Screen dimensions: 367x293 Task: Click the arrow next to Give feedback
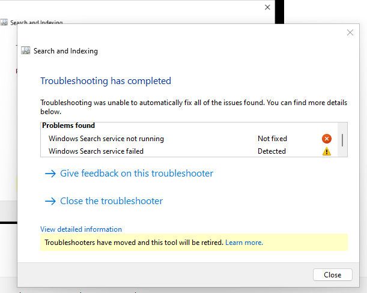pos(50,174)
